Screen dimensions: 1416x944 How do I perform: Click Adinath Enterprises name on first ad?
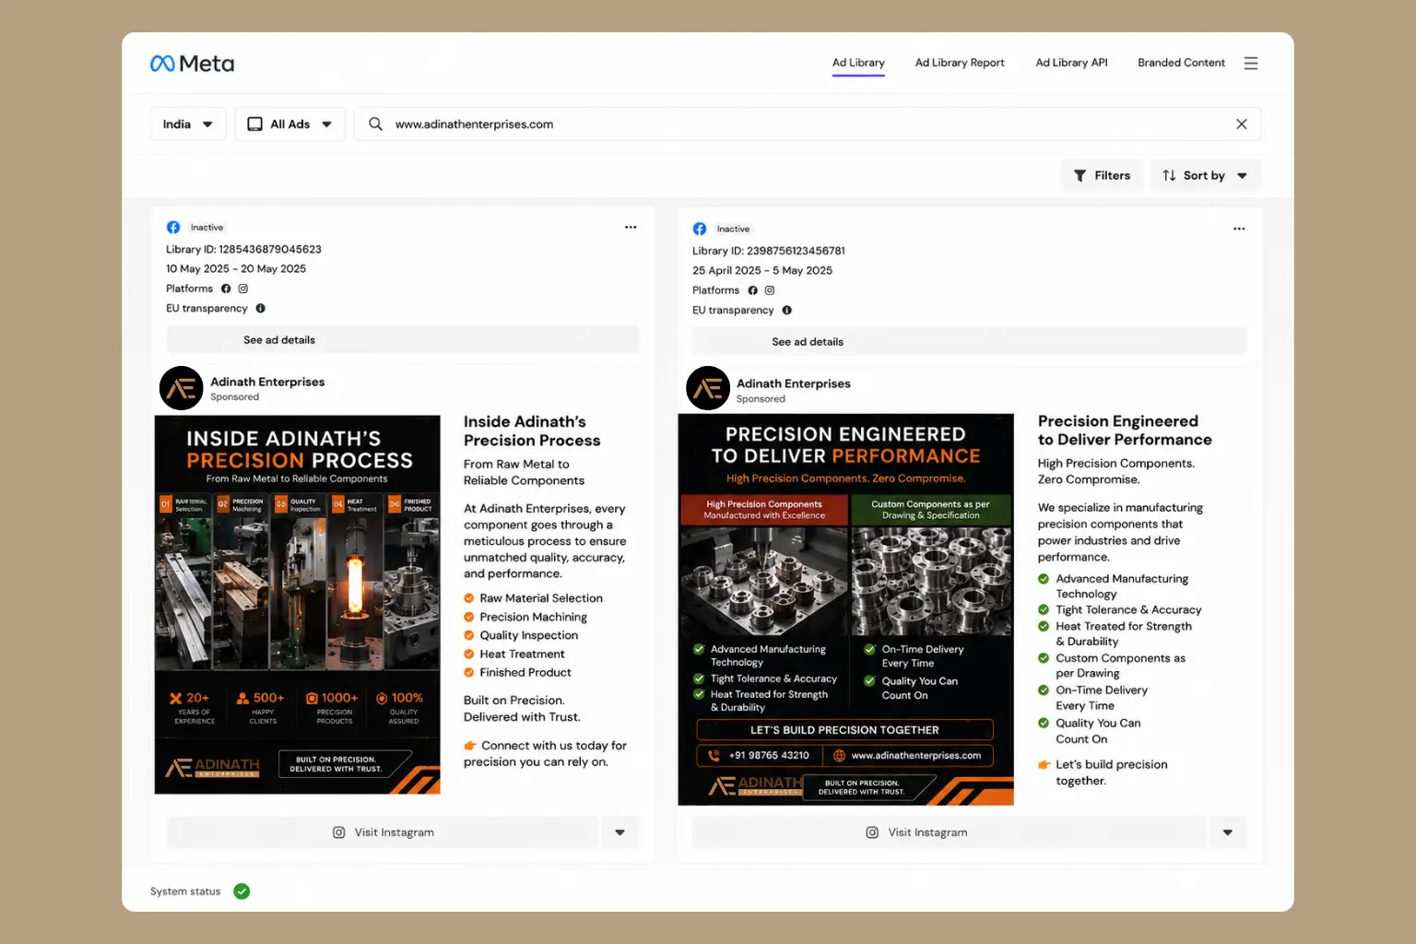tap(267, 382)
